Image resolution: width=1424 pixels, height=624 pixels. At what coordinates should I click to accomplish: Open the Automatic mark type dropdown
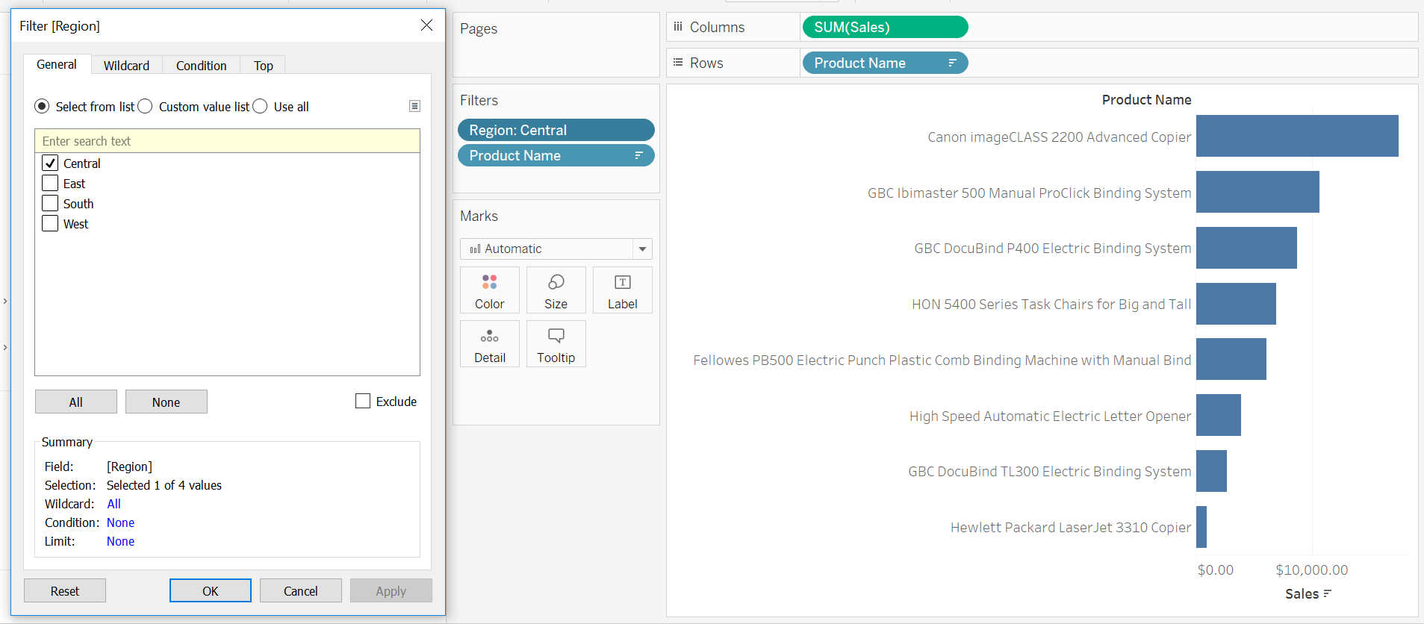click(x=556, y=249)
